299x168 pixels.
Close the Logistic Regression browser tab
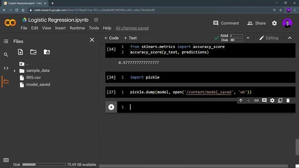coord(45,3)
